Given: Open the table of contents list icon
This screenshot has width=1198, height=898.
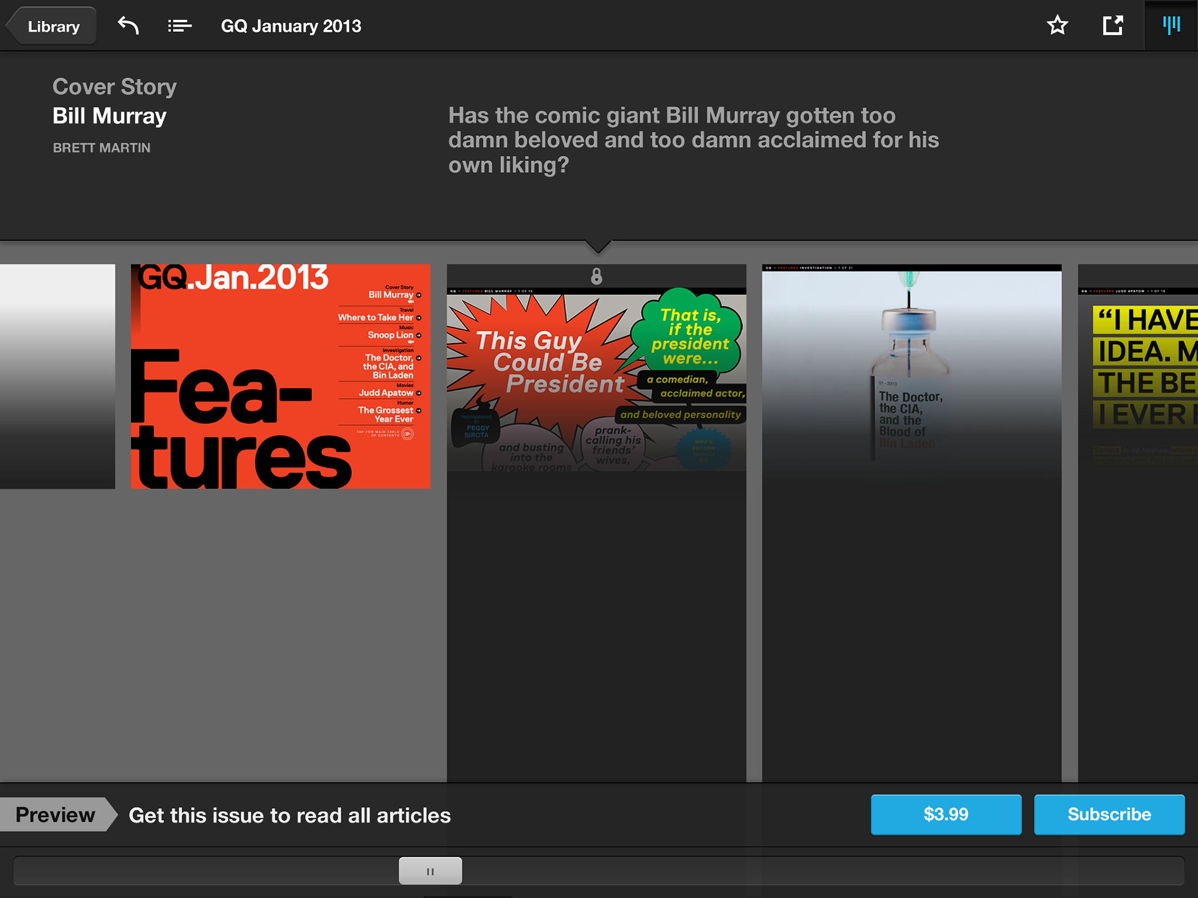Looking at the screenshot, I should (x=180, y=26).
